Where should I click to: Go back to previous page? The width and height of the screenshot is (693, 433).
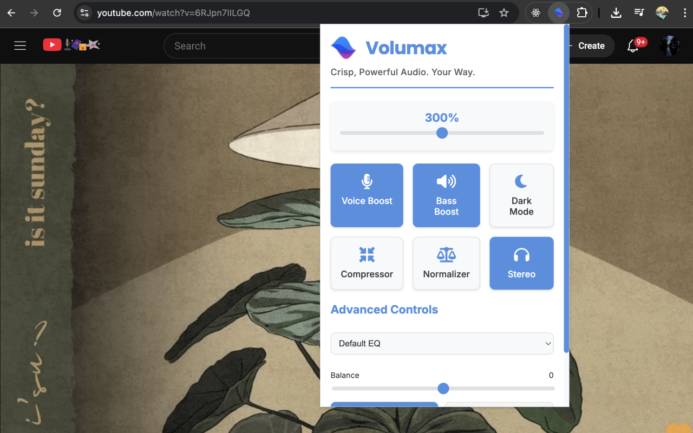point(11,12)
